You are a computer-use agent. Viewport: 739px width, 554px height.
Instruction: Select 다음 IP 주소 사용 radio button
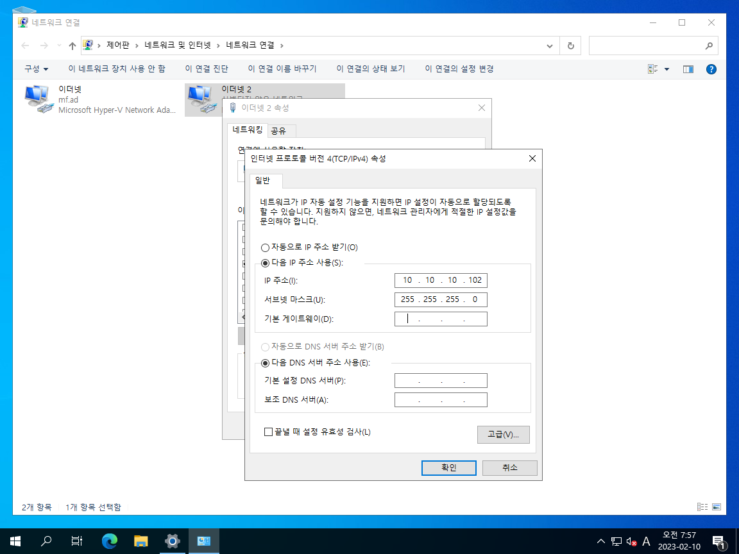coord(265,263)
